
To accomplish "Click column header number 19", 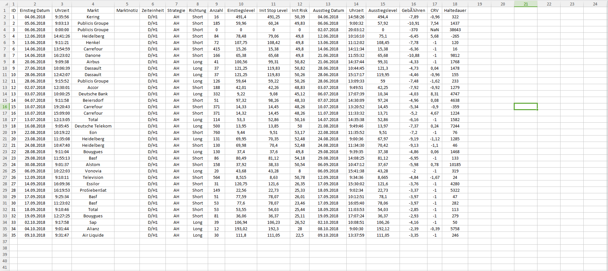I will click(x=479, y=4).
